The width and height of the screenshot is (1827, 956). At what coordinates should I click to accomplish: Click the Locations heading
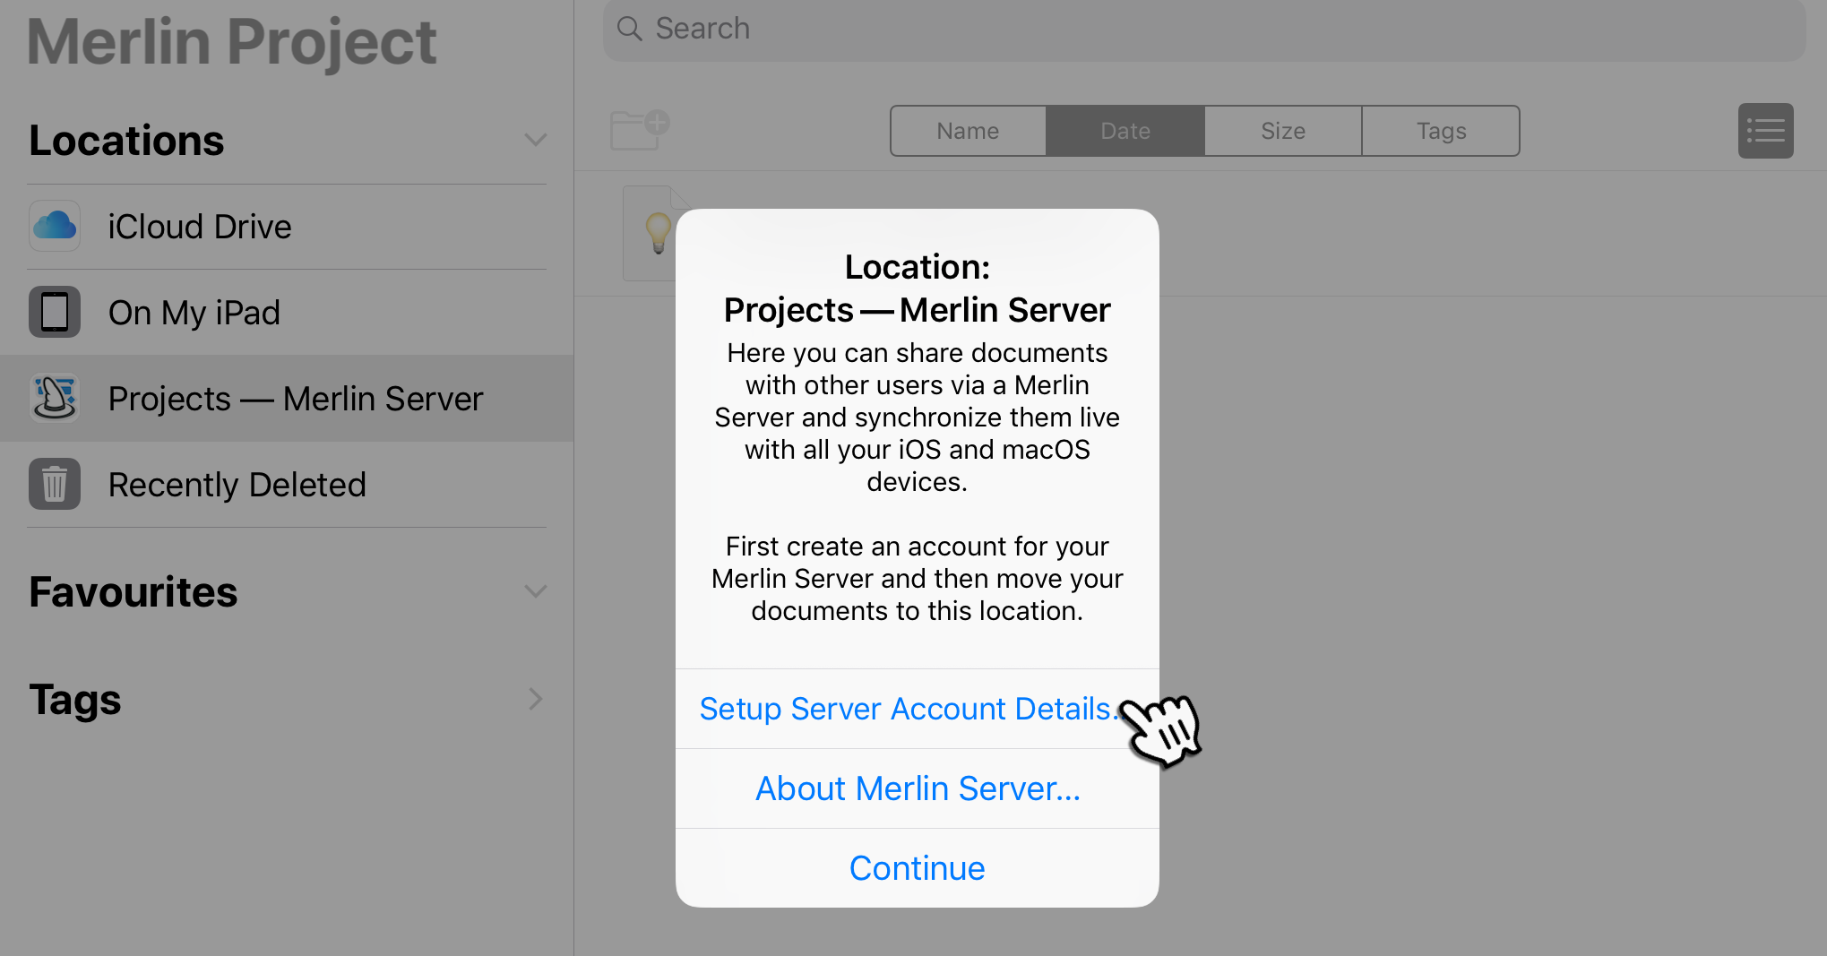[x=126, y=141]
